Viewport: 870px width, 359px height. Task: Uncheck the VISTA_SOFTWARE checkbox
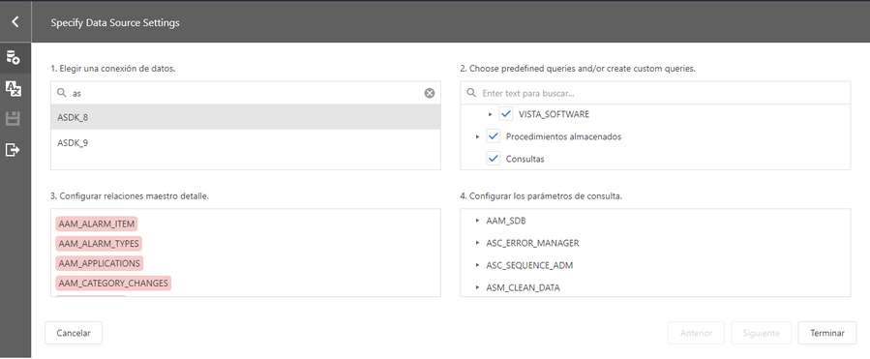(x=505, y=114)
